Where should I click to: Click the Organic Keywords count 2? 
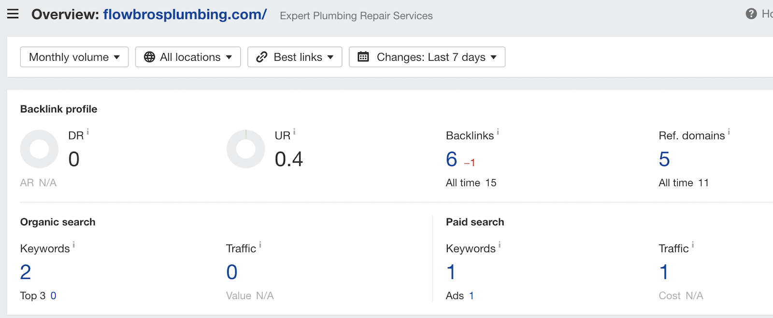point(26,272)
